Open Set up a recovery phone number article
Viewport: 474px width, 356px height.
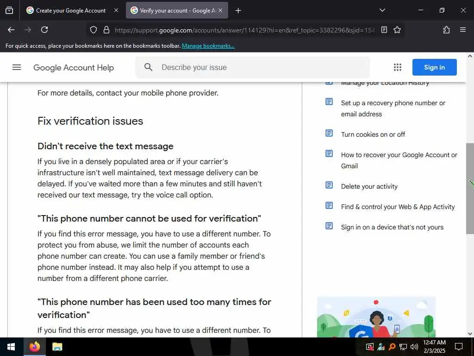pyautogui.click(x=393, y=108)
